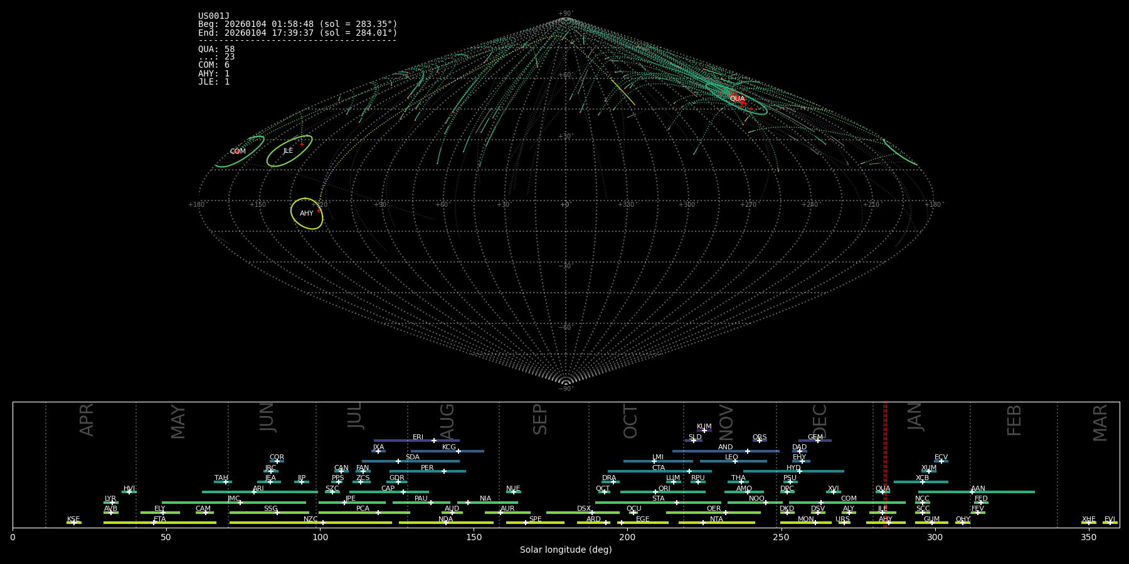Screen dimensions: 1129x564
Task: Click the GEM shower bar in the timeline
Action: (815, 441)
